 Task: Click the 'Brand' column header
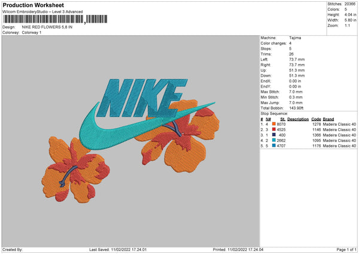pyautogui.click(x=328, y=119)
